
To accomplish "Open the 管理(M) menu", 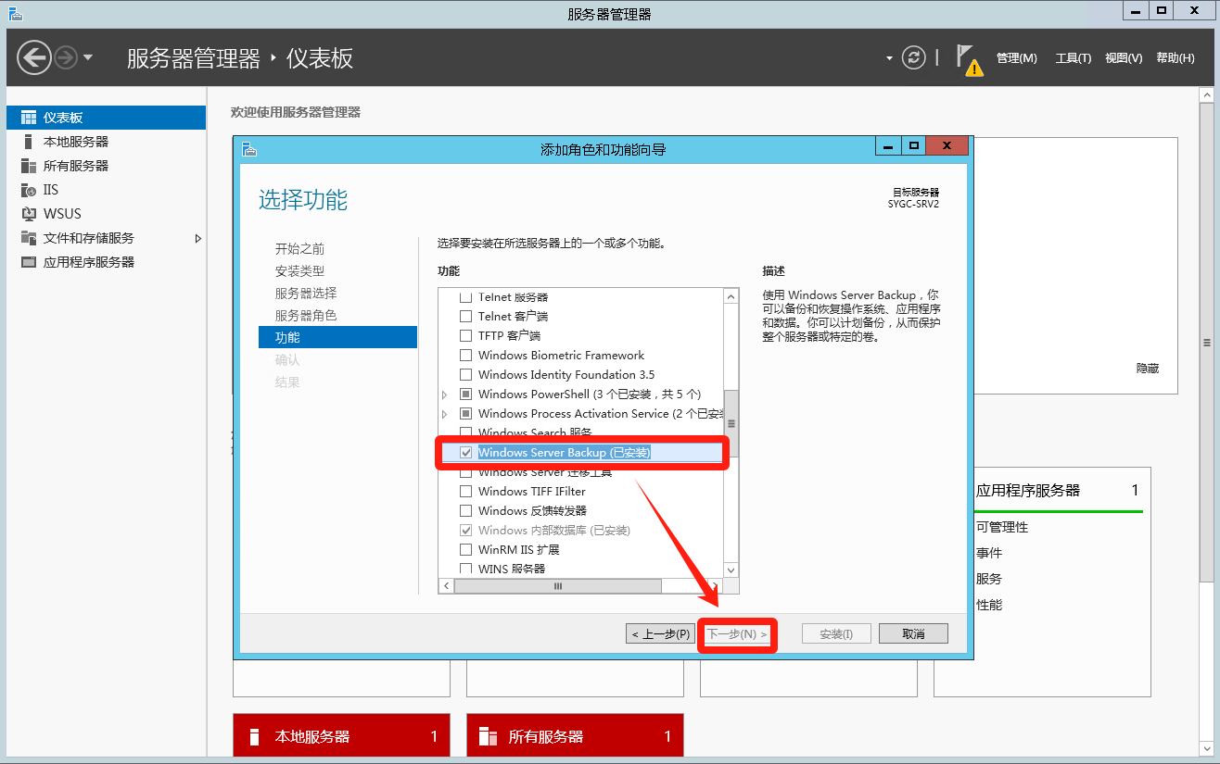I will pos(1016,58).
